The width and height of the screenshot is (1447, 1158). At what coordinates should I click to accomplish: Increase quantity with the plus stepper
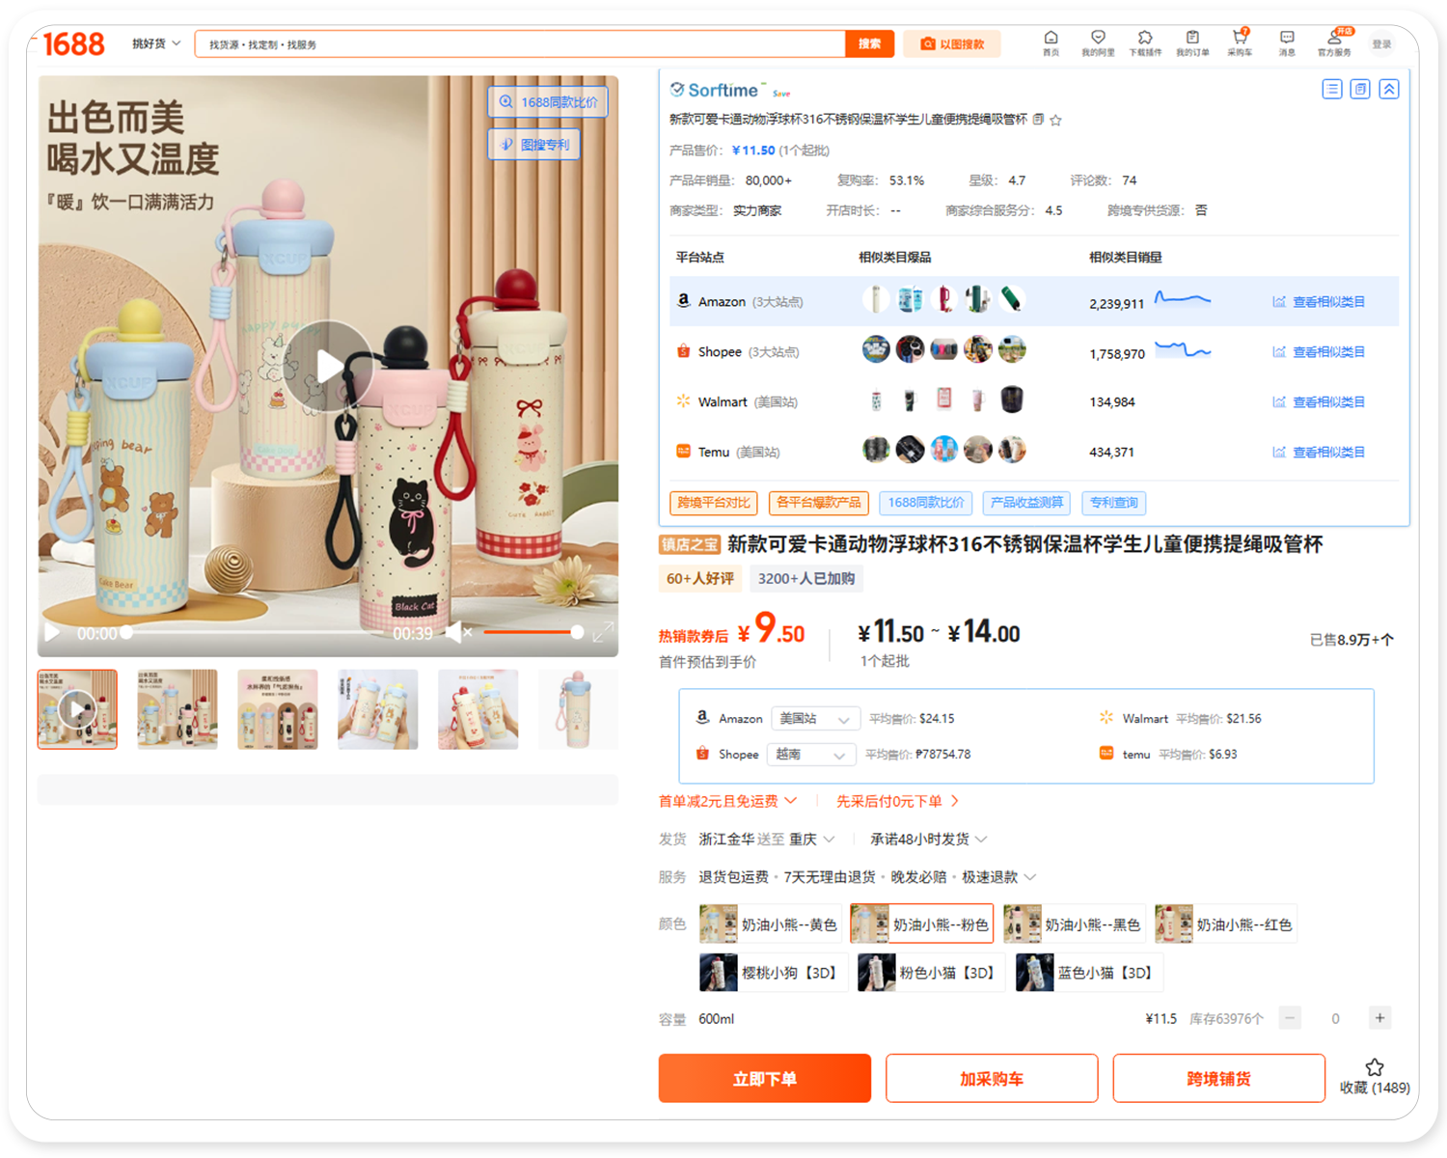pyautogui.click(x=1379, y=1018)
